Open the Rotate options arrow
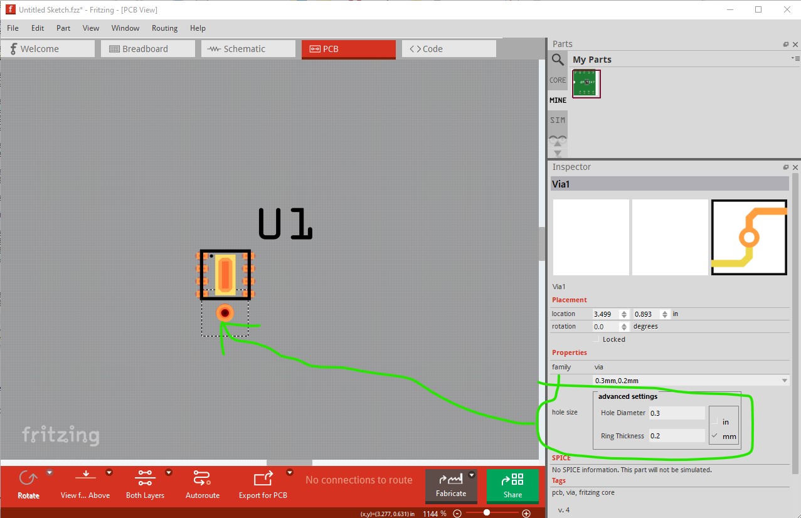801x518 pixels. (50, 473)
